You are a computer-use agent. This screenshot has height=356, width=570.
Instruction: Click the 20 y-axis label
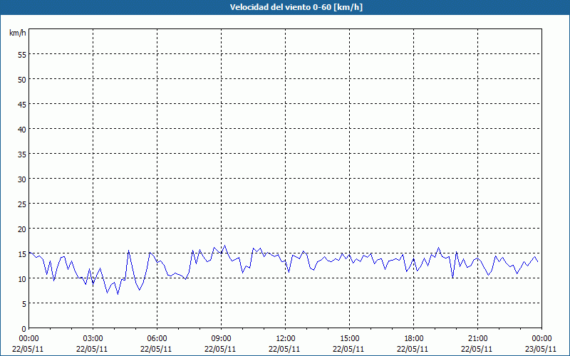pyautogui.click(x=22, y=229)
